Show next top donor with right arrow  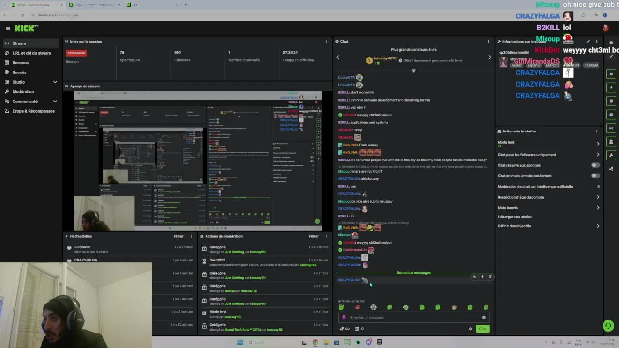(489, 58)
